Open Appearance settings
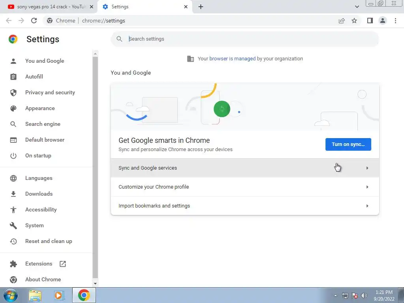404x303 pixels. pyautogui.click(x=40, y=108)
